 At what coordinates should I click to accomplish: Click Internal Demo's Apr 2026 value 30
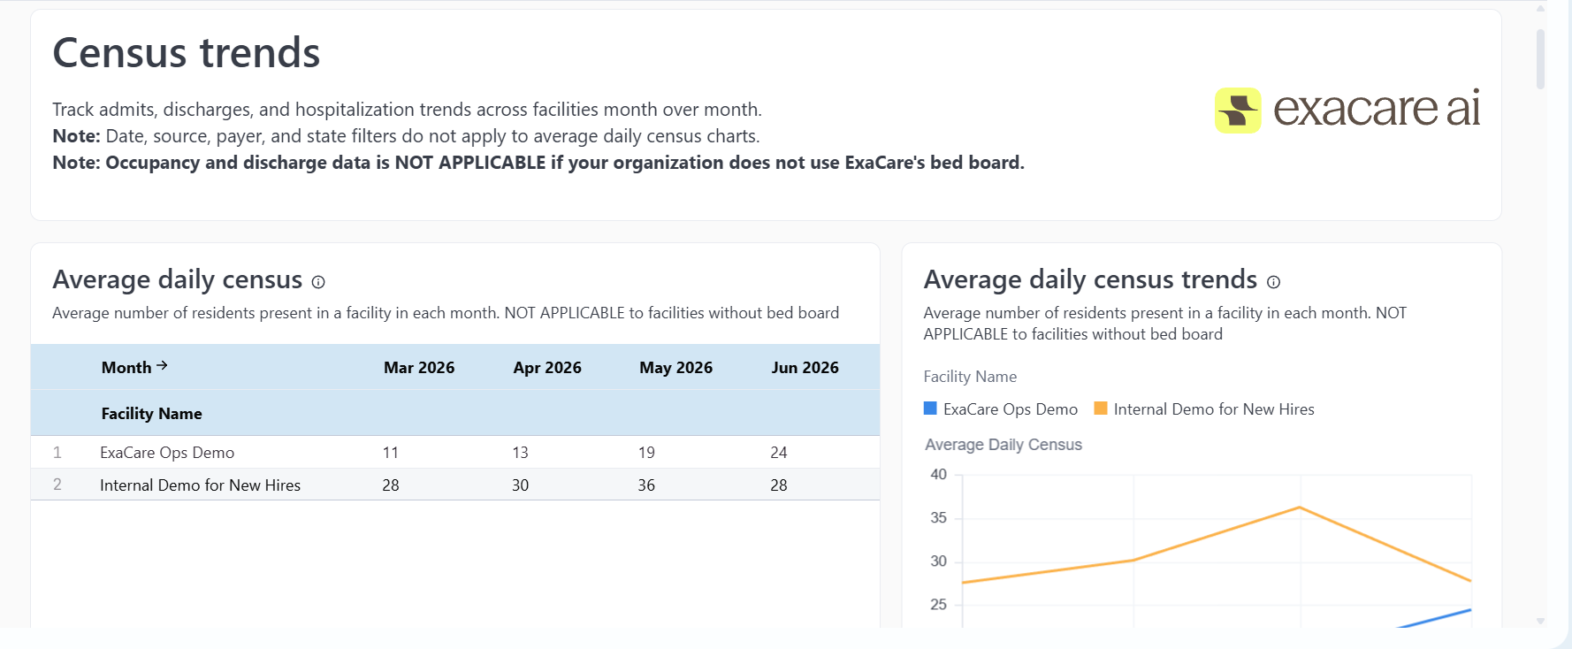(x=520, y=485)
